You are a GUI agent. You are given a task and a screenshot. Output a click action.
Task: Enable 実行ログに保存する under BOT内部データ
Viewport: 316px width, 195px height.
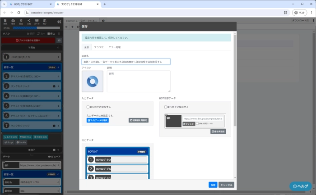(166, 107)
